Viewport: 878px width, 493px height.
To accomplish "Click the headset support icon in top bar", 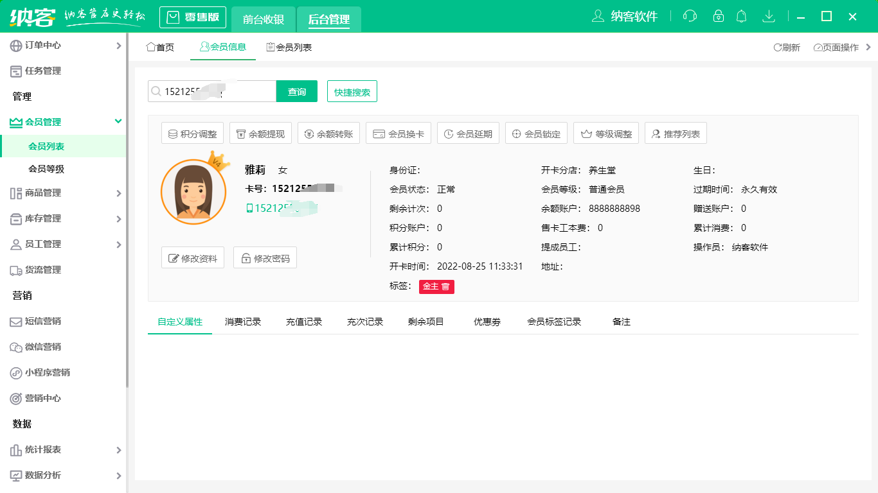I will (690, 16).
